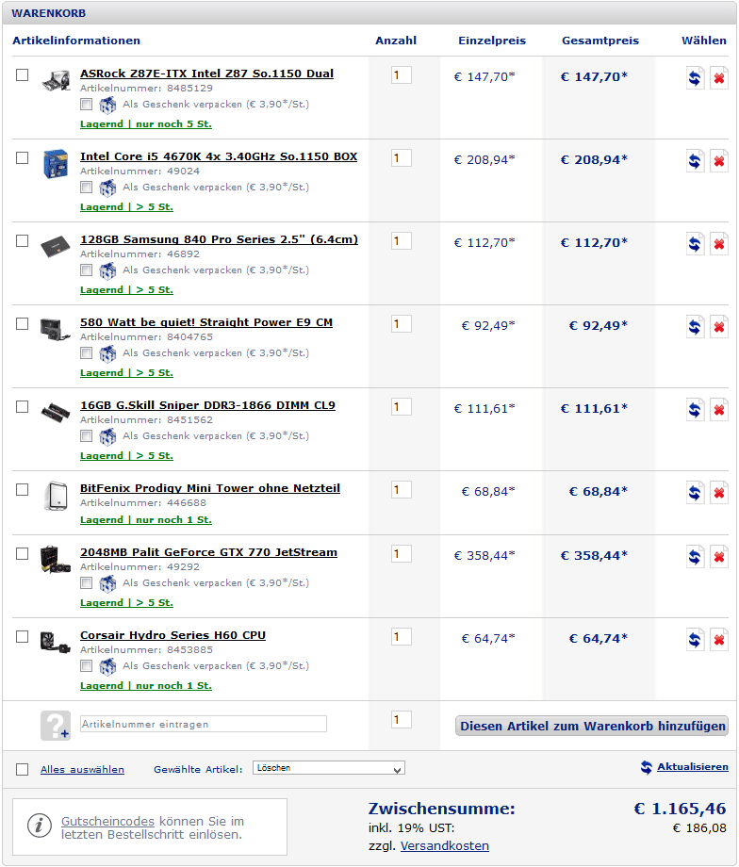Select the G.Skill Sniper row checkbox
The width and height of the screenshot is (739, 867).
coord(22,406)
